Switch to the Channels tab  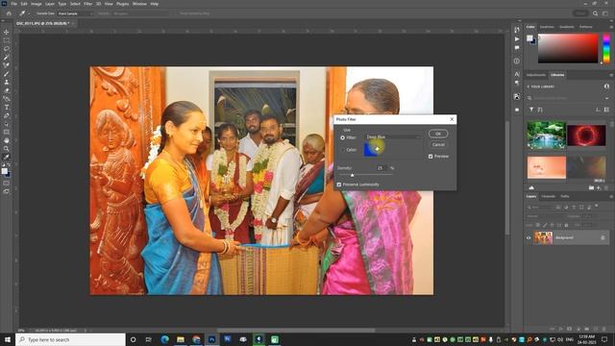coord(549,196)
